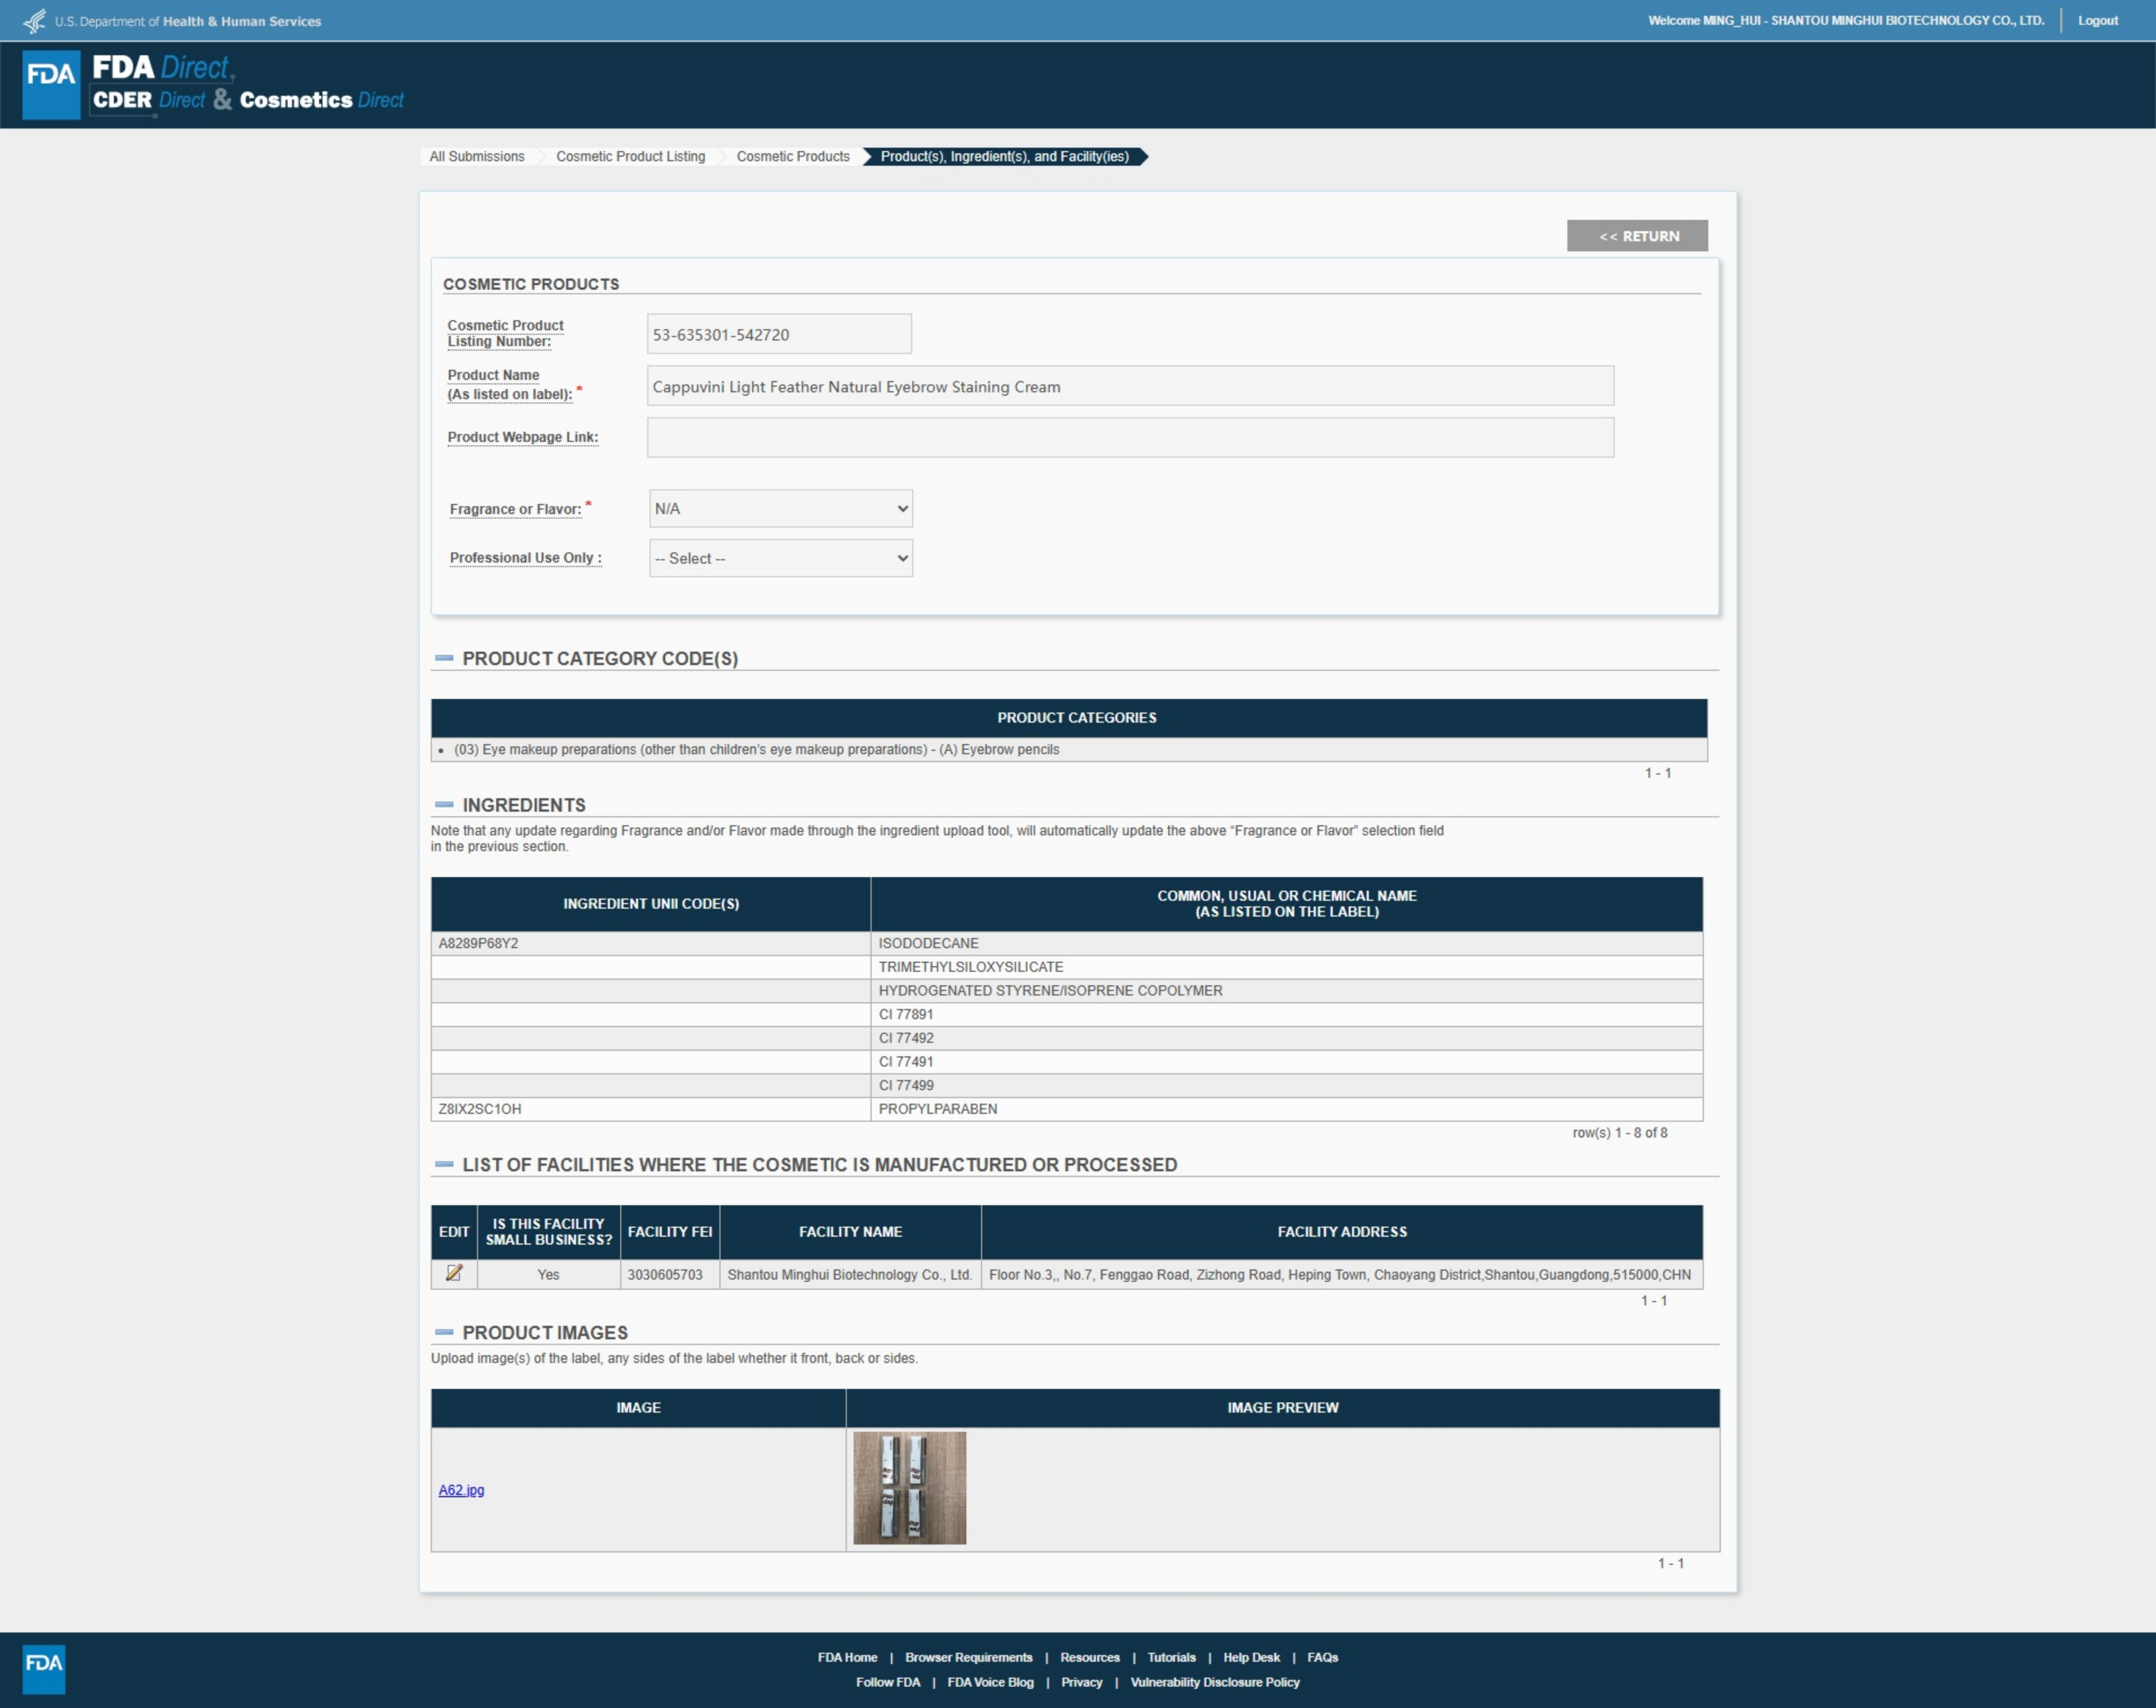This screenshot has height=1708, width=2156.
Task: Click the << RETURN button
Action: pos(1637,236)
